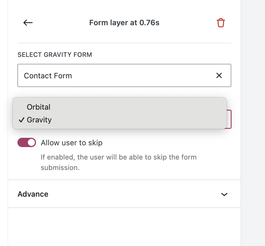This screenshot has width=265, height=246.
Task: Click the "Allow user to skip" label
Action: (71, 143)
